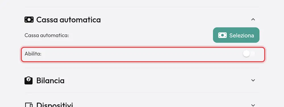This screenshot has width=284, height=107.
Task: Expand the Dispositivi section using its chevron
Action: (253, 105)
